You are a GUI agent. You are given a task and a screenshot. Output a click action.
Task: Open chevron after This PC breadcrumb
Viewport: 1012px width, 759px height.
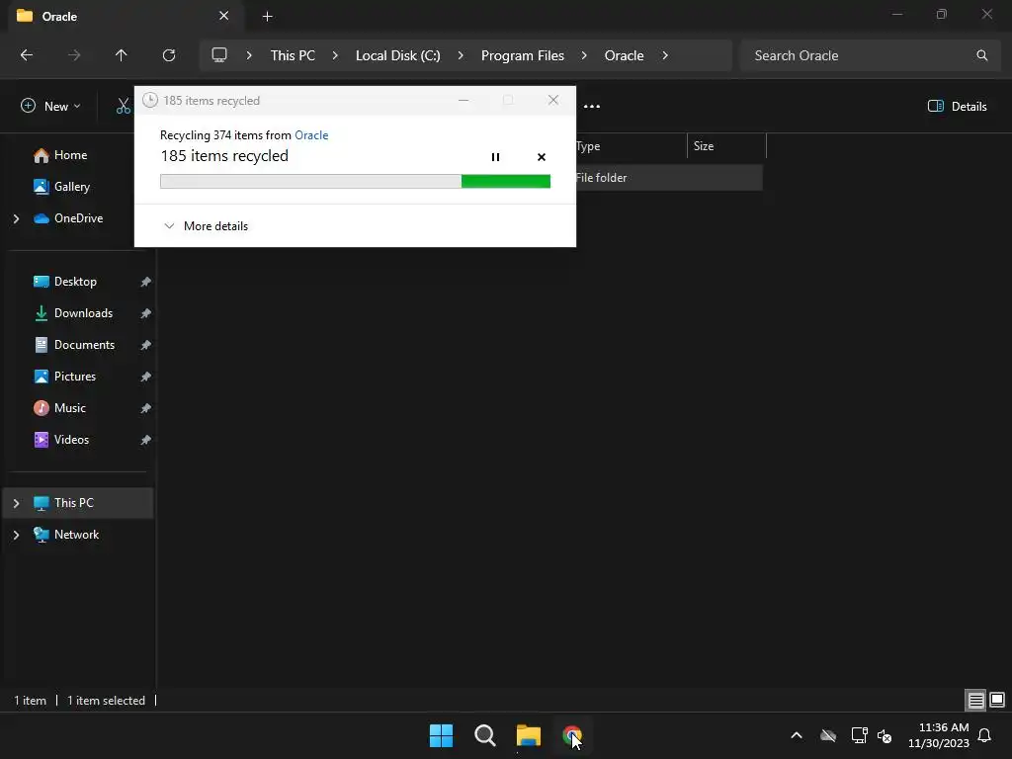[x=335, y=55]
